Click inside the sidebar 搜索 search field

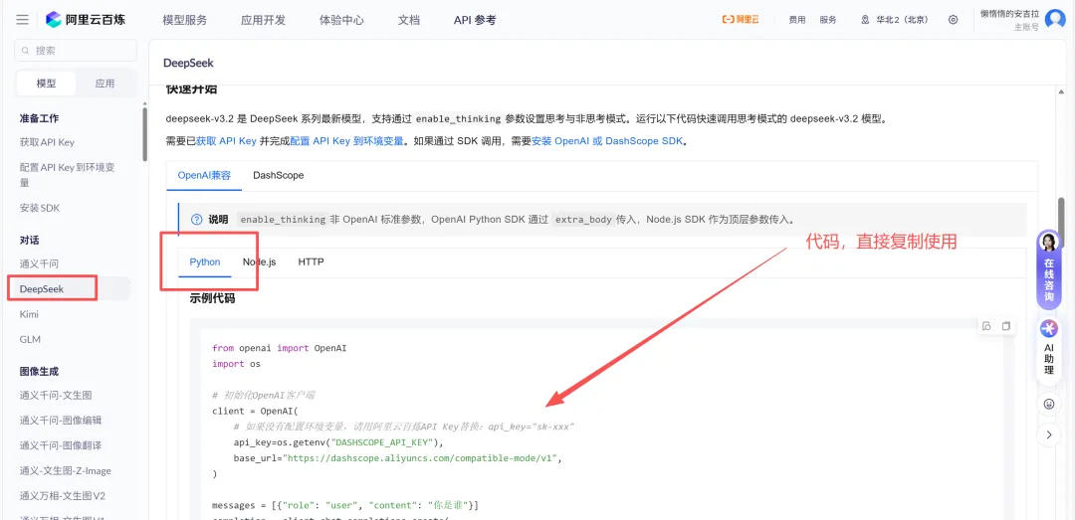76,50
